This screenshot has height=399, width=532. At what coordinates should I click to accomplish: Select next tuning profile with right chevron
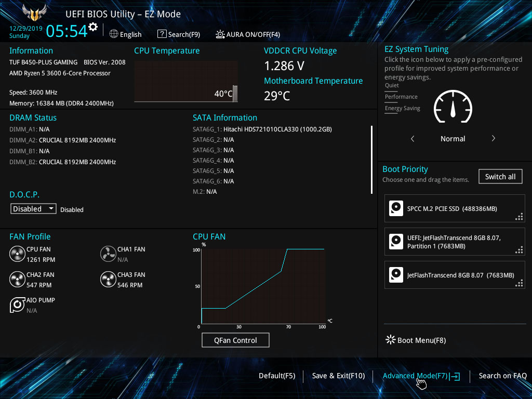[x=494, y=138]
